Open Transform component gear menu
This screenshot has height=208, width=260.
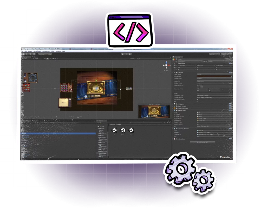[232, 63]
